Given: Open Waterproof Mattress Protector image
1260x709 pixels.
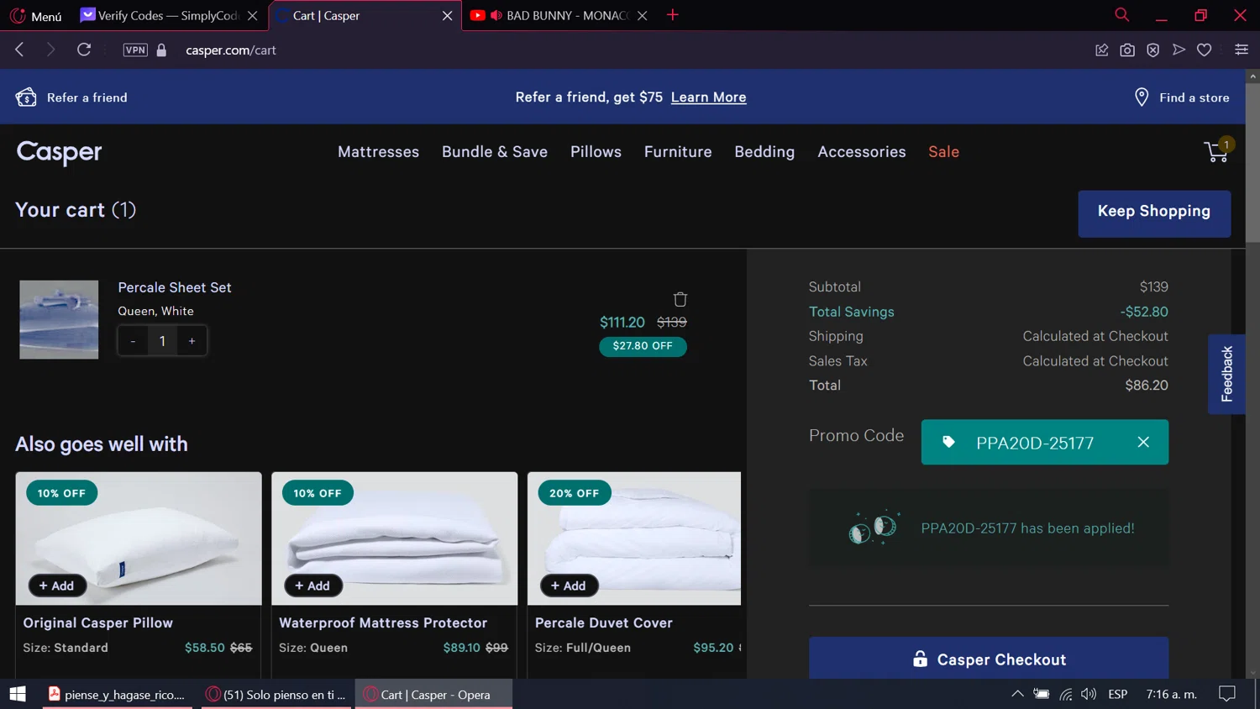Looking at the screenshot, I should click(x=395, y=538).
